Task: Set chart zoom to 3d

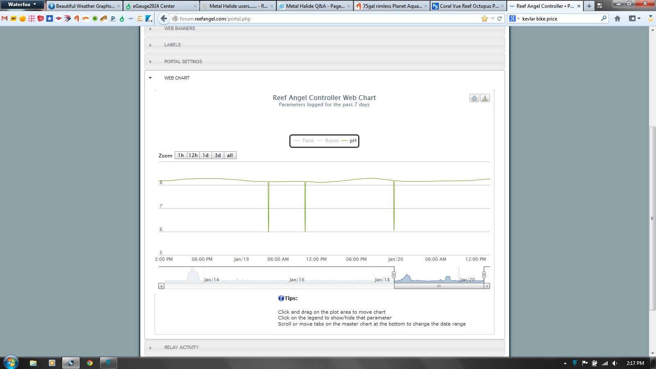Action: pos(218,155)
